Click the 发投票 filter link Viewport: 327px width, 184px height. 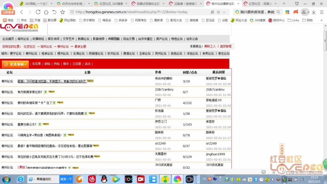point(36,64)
